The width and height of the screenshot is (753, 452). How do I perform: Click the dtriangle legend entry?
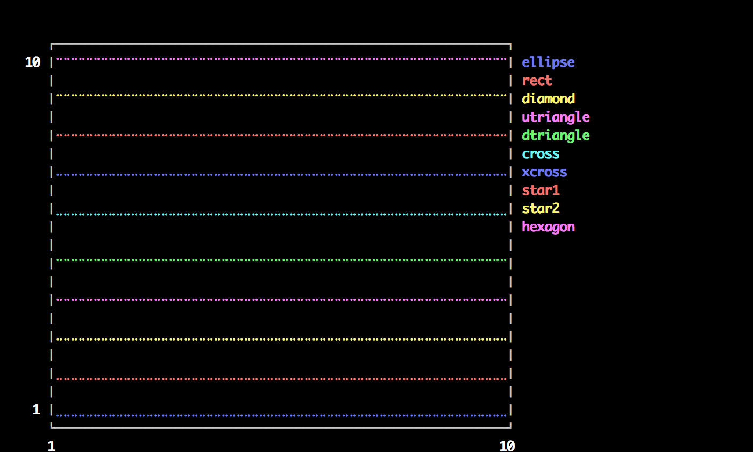pyautogui.click(x=556, y=136)
